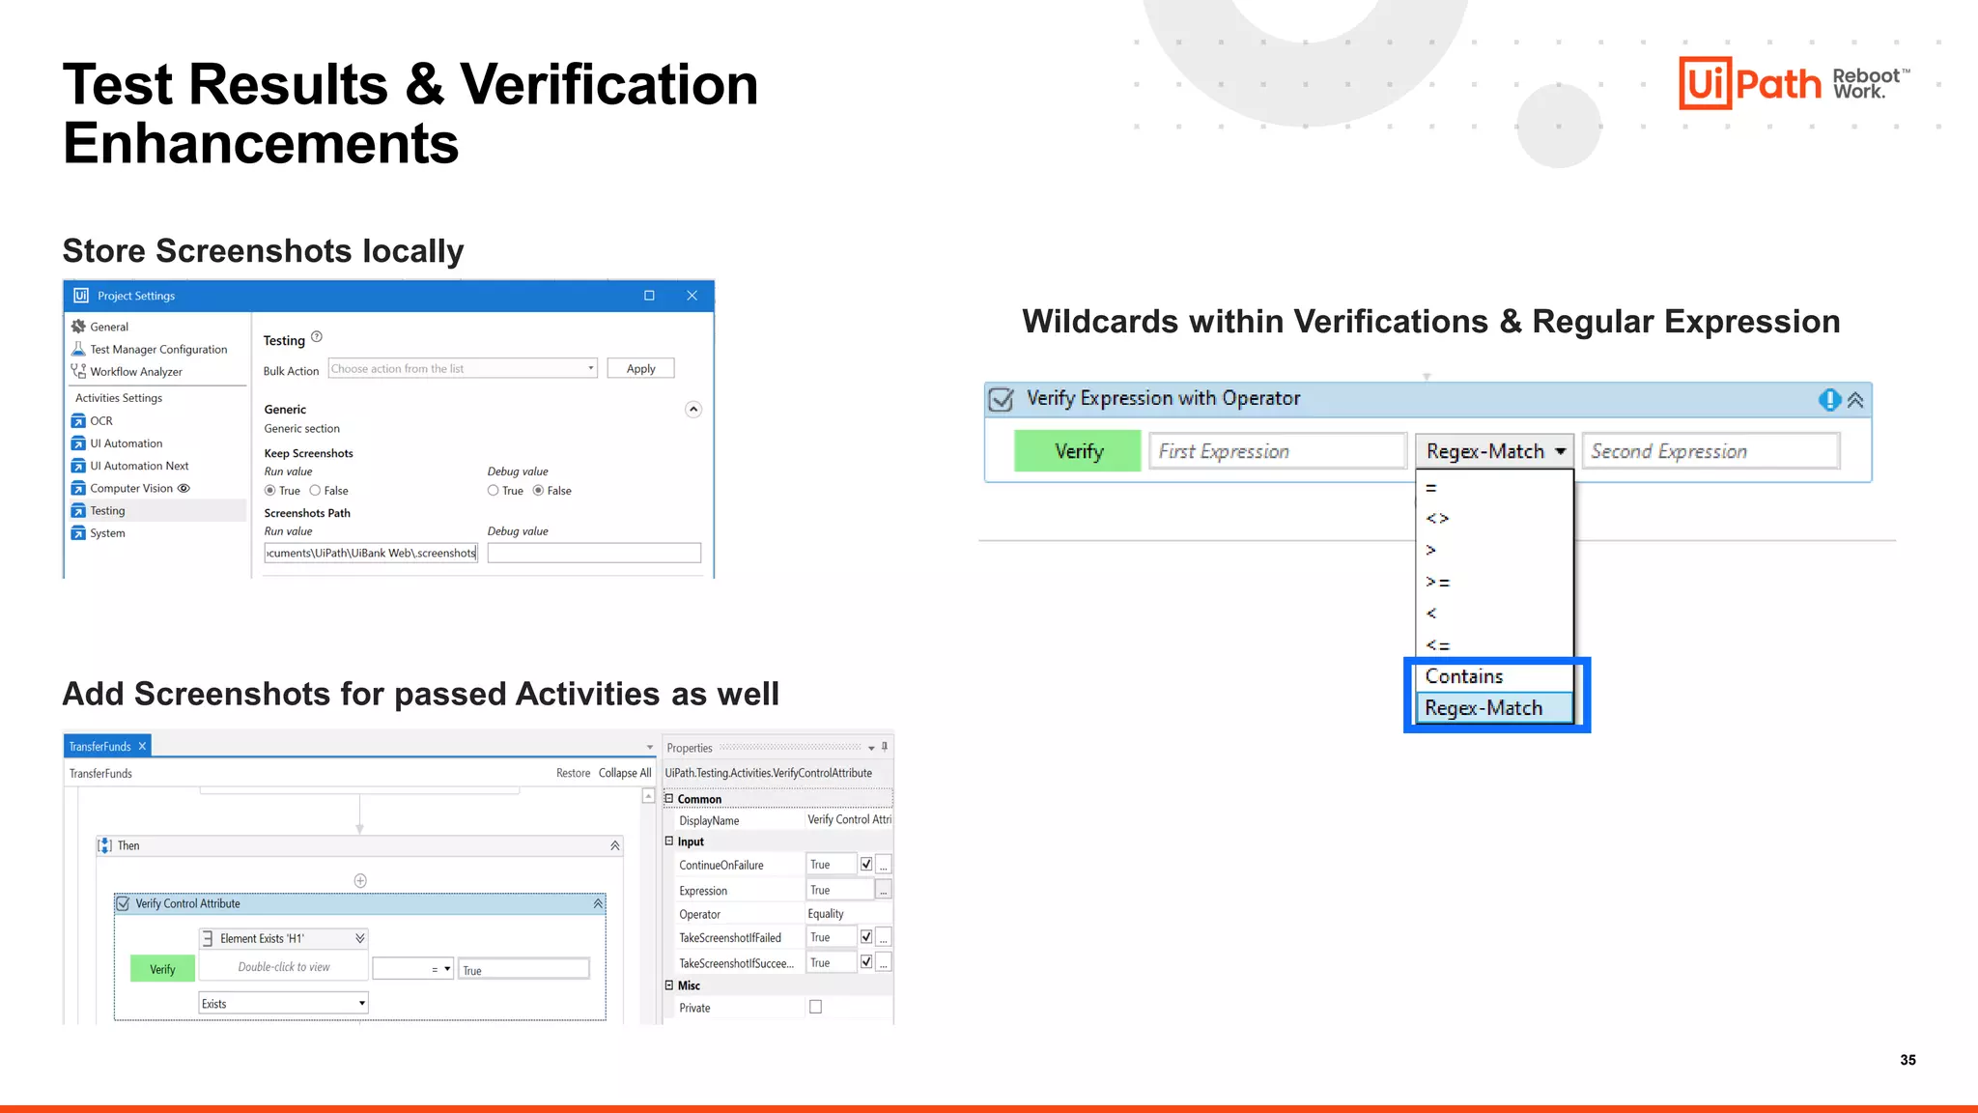
Task: Toggle the TakeScreenshotIfFailed checkbox
Action: click(866, 936)
